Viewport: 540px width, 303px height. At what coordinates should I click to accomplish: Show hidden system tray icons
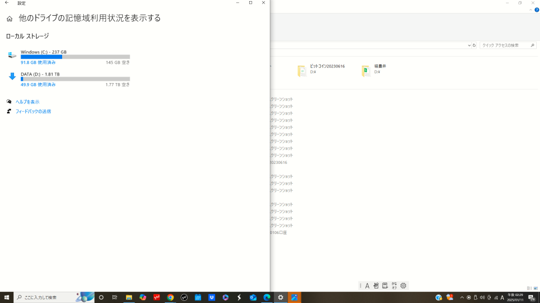coord(462,298)
